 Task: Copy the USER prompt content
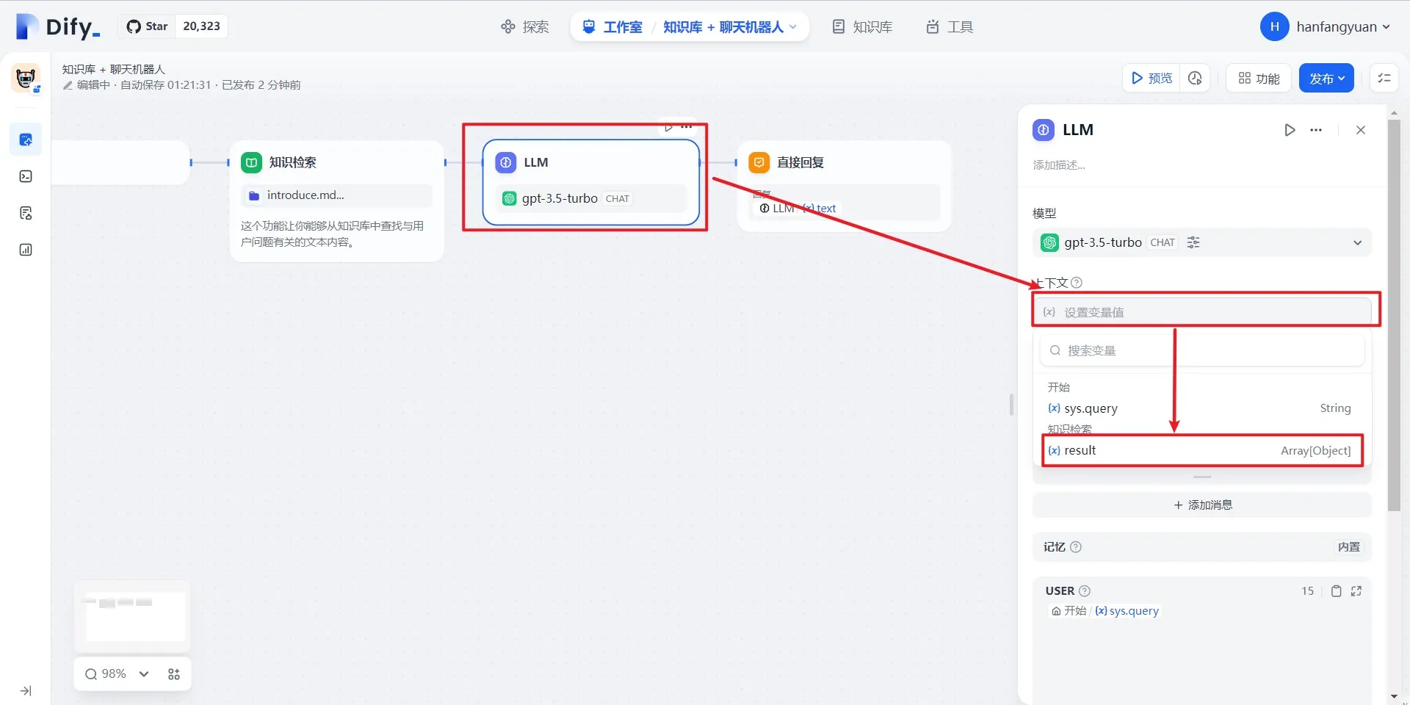coord(1337,591)
